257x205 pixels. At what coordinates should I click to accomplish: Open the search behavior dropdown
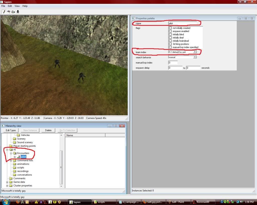pyautogui.click(x=195, y=57)
